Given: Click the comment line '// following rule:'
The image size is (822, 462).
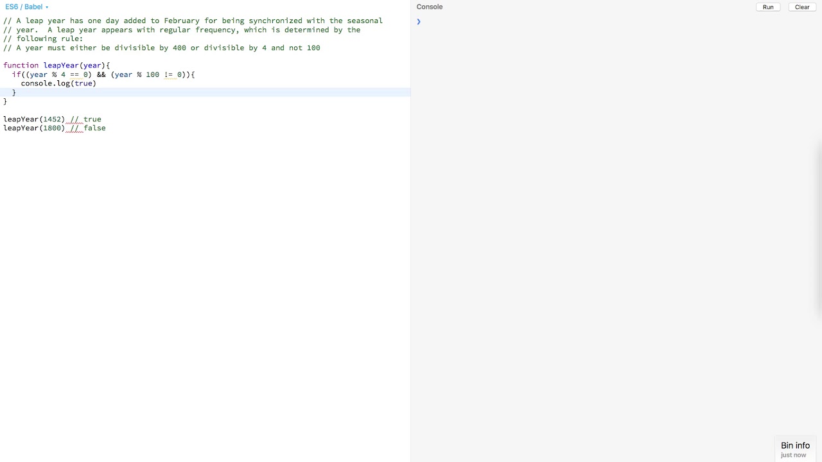Looking at the screenshot, I should (x=43, y=38).
